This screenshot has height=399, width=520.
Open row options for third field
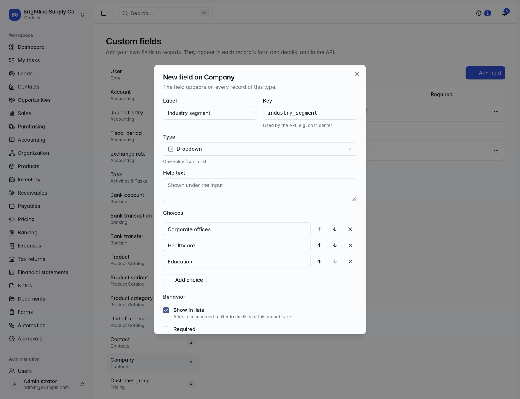(x=496, y=150)
